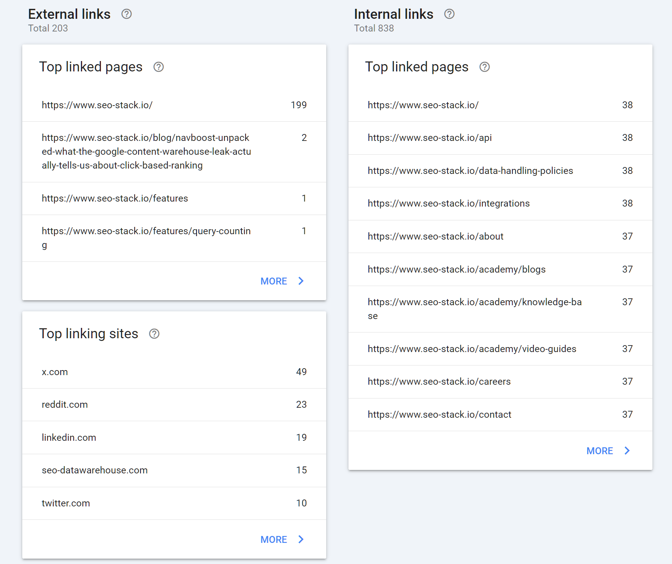
Task: Select the reddit.com linking site row
Action: coord(174,405)
